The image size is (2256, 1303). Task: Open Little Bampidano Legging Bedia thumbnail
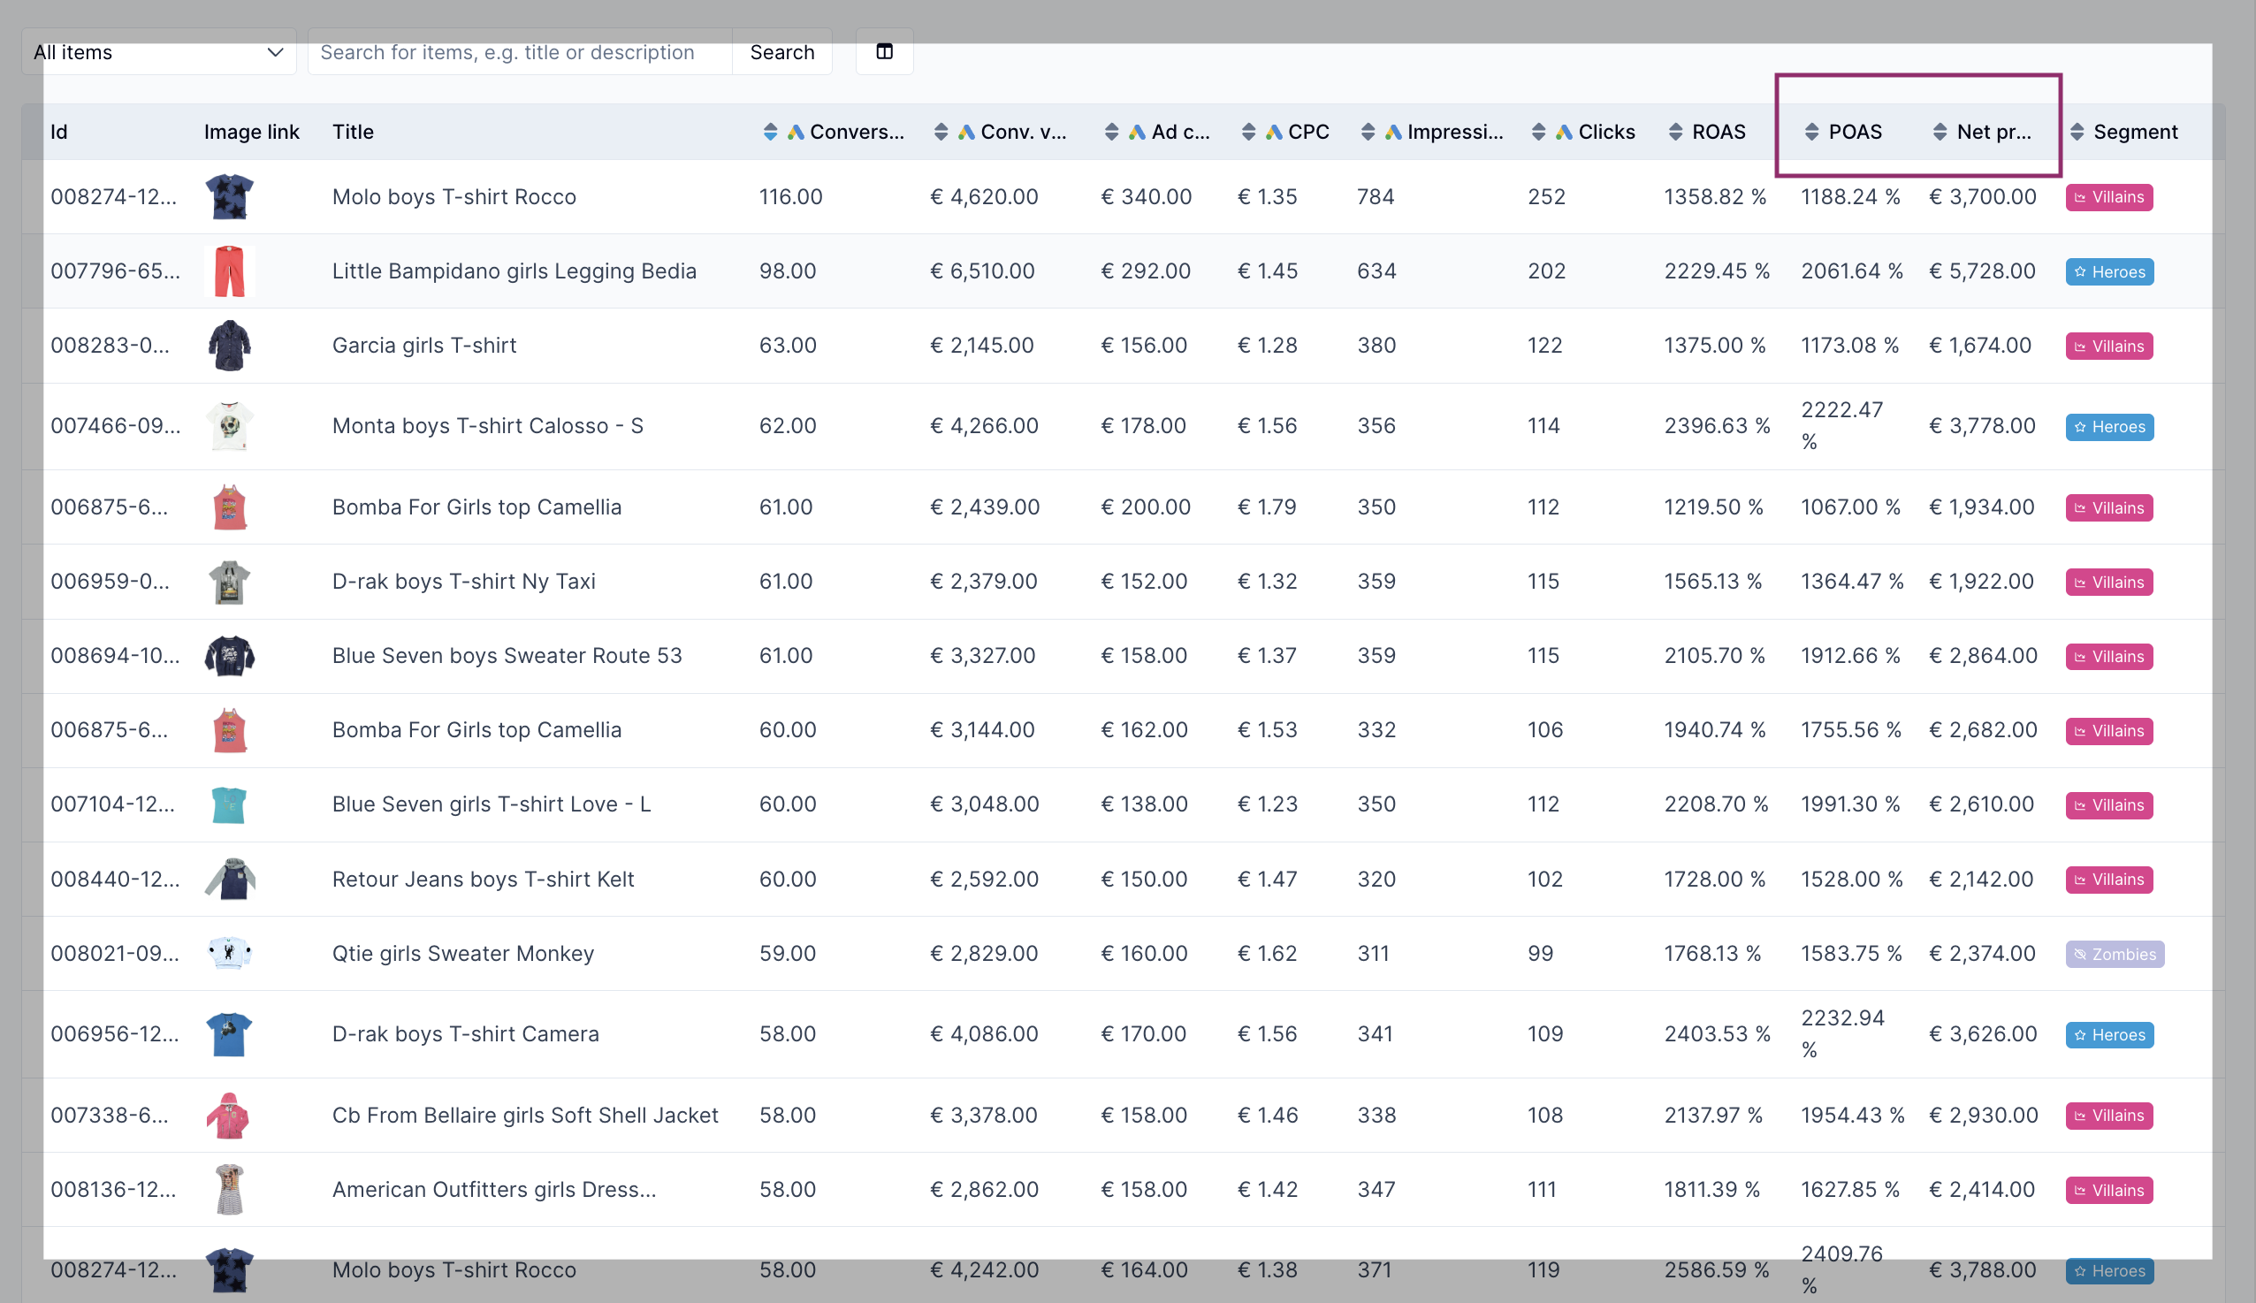pyautogui.click(x=229, y=271)
